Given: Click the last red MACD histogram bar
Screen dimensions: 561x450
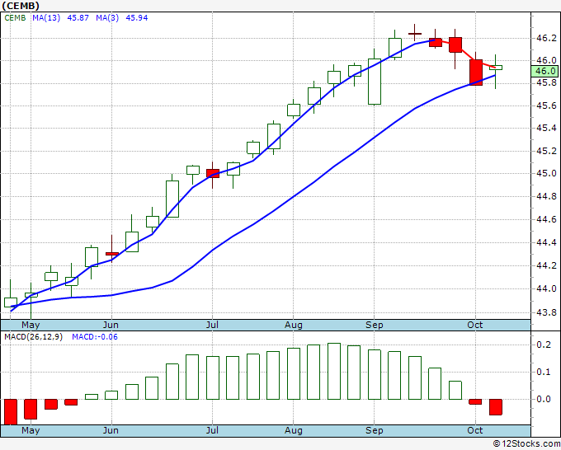Looking at the screenshot, I should 496,407.
